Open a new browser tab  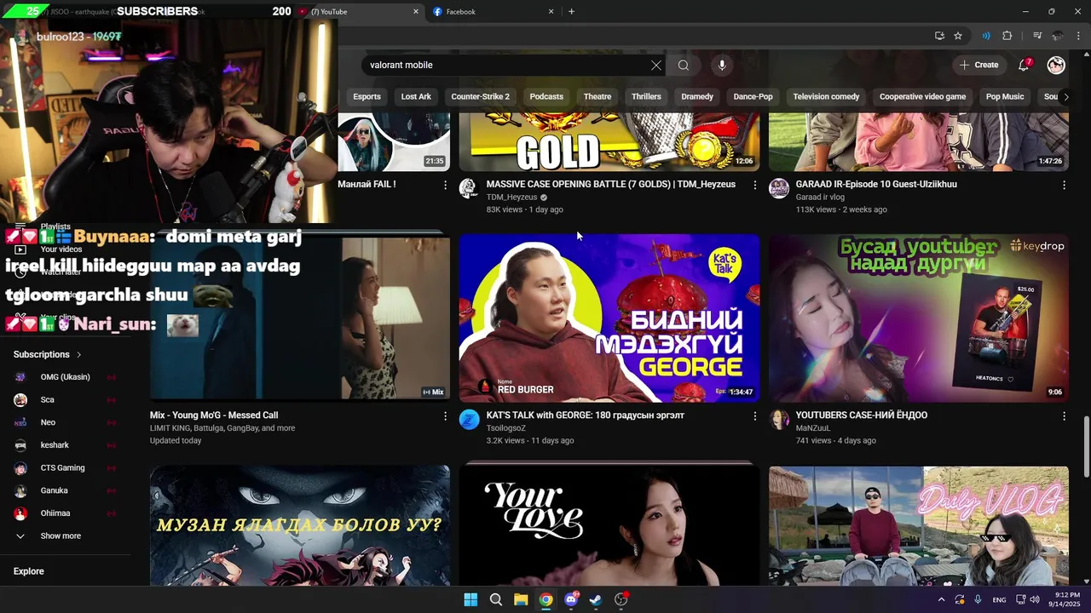pyautogui.click(x=571, y=12)
